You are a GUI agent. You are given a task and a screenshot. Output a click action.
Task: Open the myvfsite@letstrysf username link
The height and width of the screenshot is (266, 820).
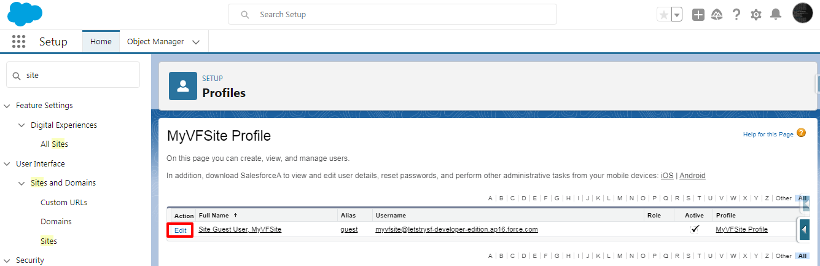tap(456, 229)
